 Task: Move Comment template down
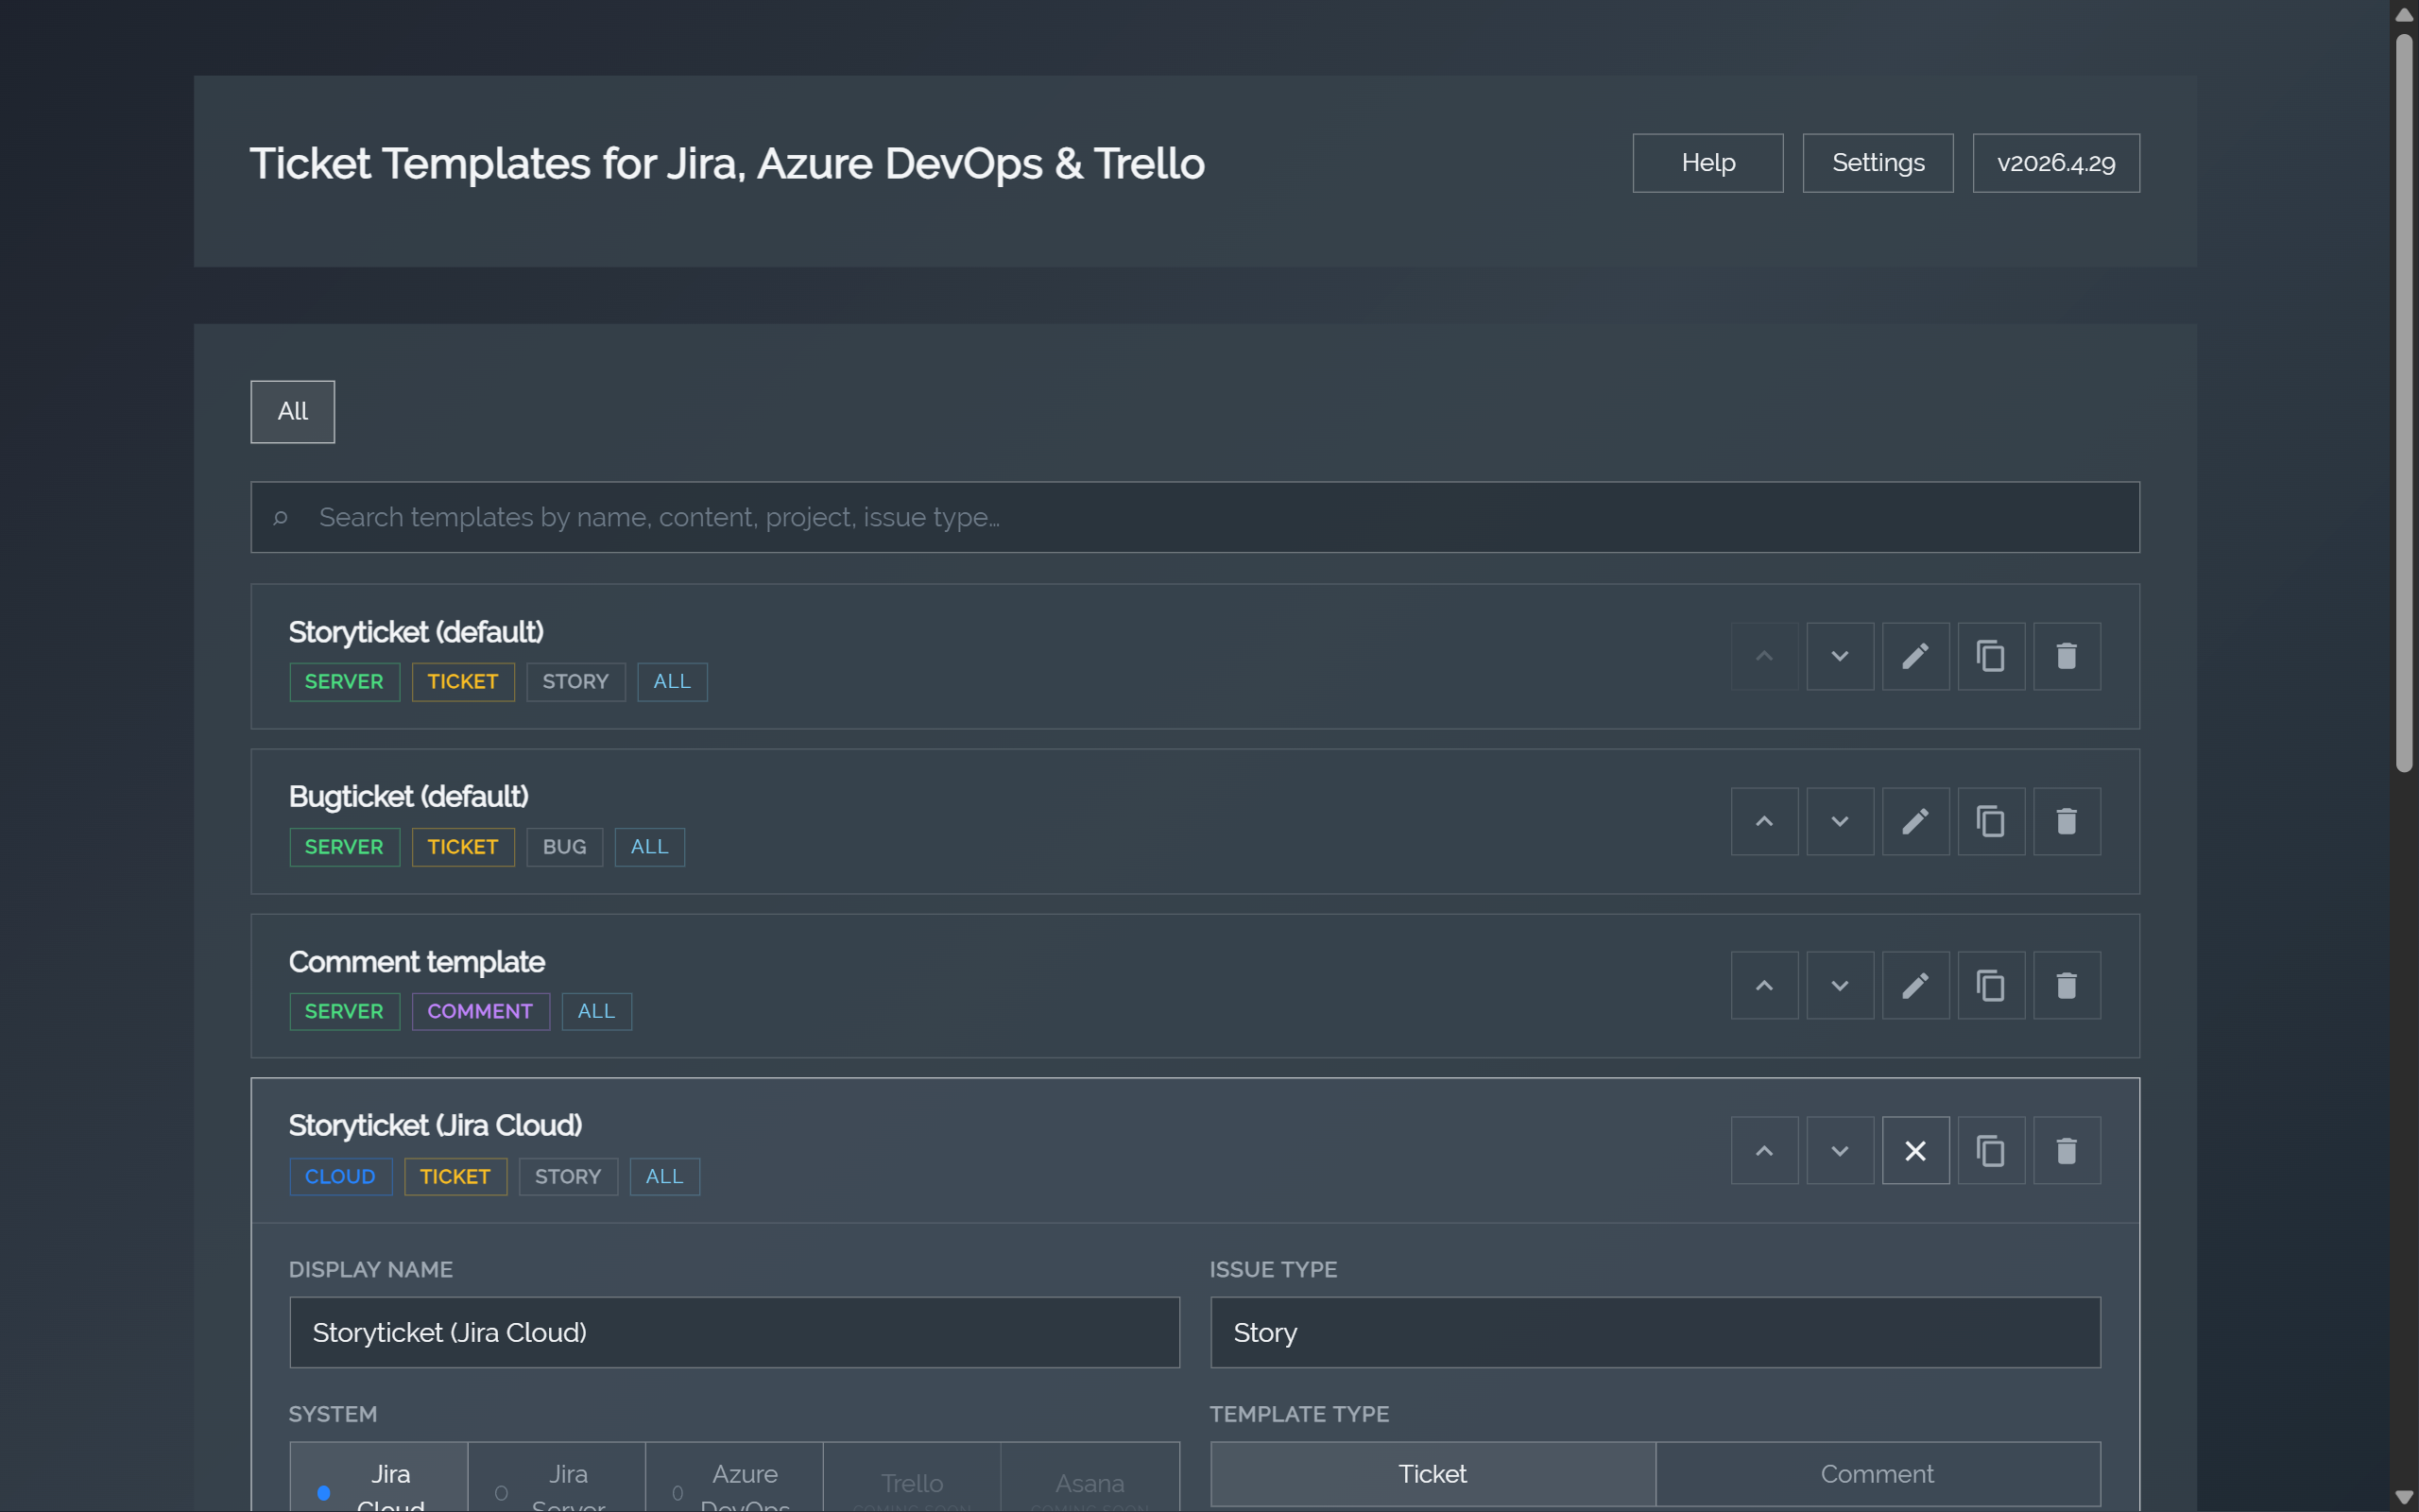click(1839, 985)
